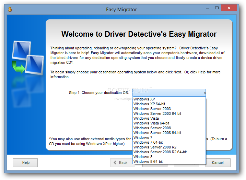Close the Easy Migrator window
The height and width of the screenshot is (180, 246).
[229, 8]
